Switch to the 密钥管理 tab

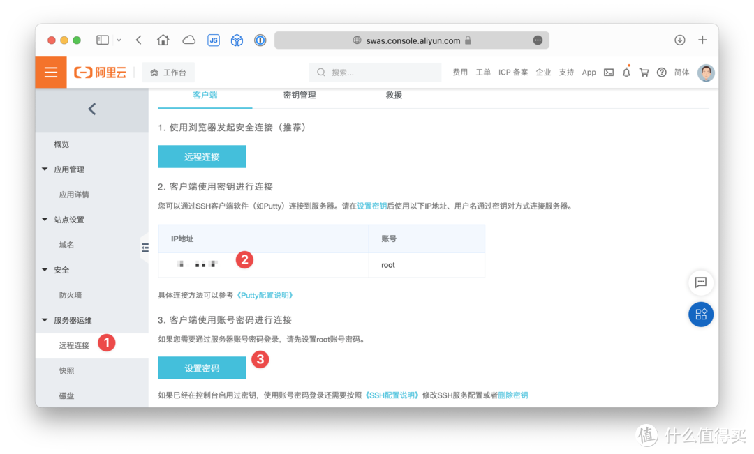pyautogui.click(x=299, y=95)
